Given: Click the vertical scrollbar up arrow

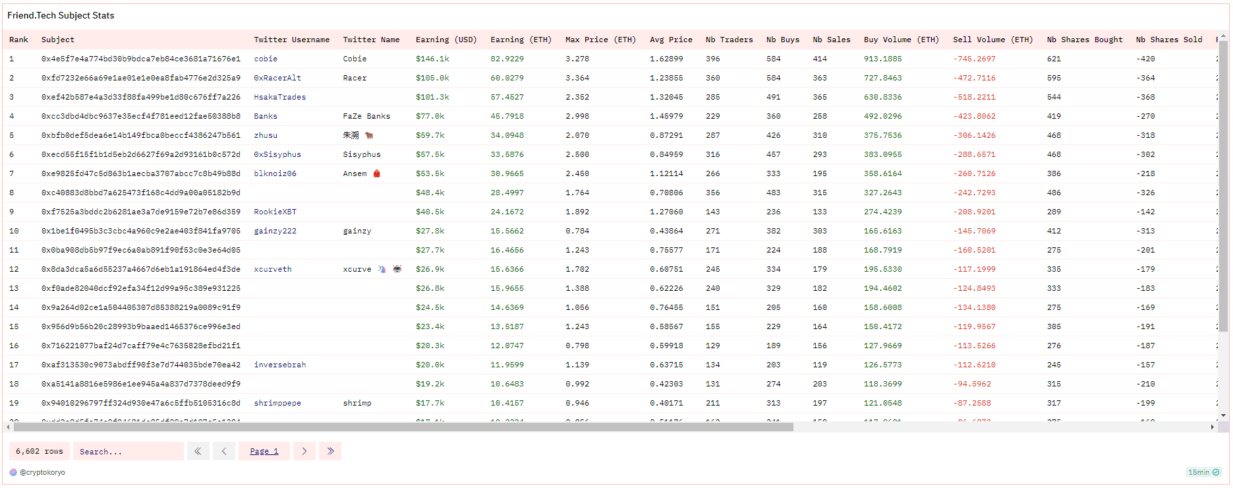Looking at the screenshot, I should tap(1223, 36).
